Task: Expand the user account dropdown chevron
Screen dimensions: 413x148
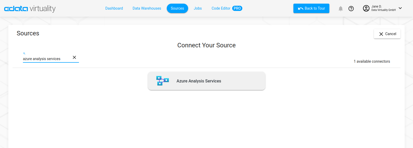Action: [400, 8]
